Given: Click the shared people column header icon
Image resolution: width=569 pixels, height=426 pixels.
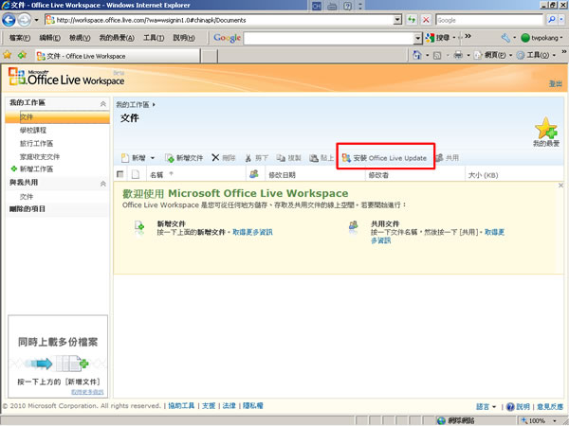Looking at the screenshot, I should click(x=254, y=174).
